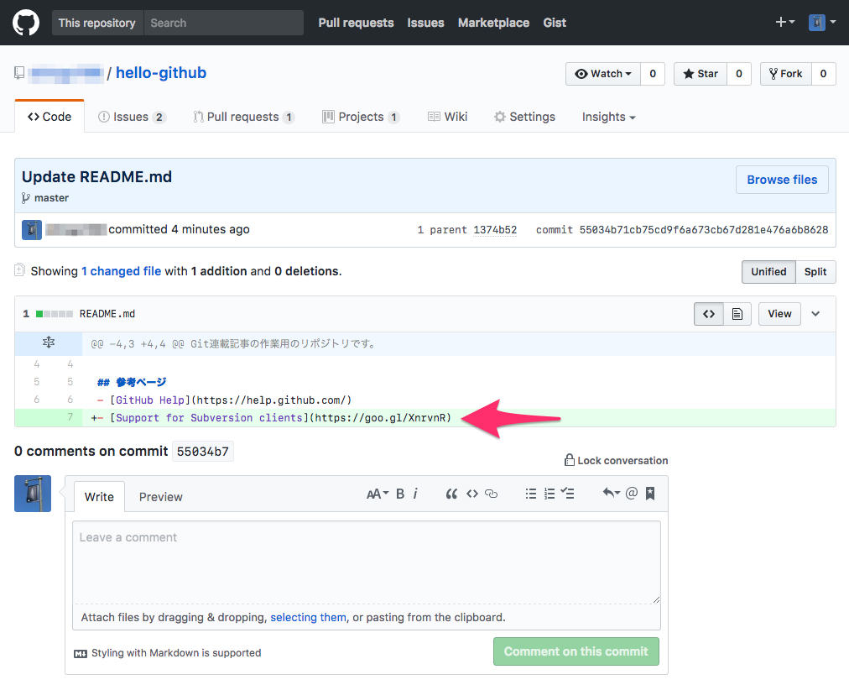Insert code with the code icon
Image resolution: width=849 pixels, height=685 pixels.
472,494
